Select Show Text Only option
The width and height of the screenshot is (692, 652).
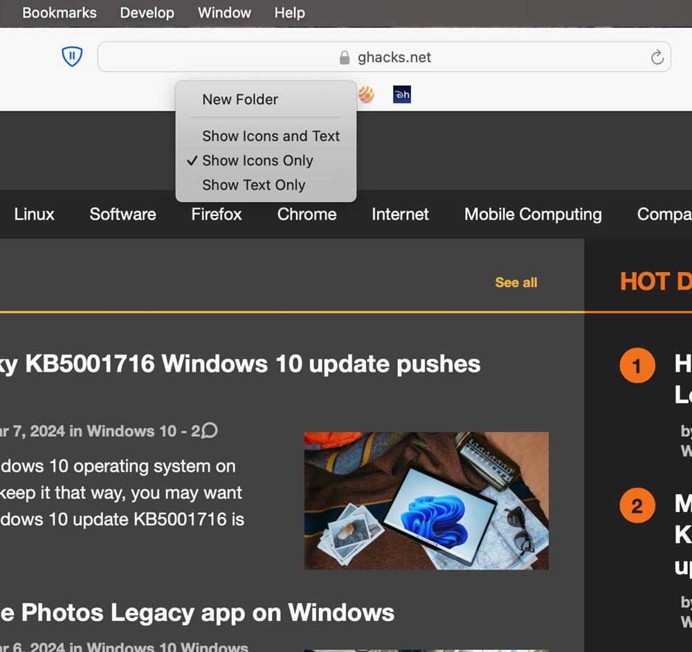(253, 185)
